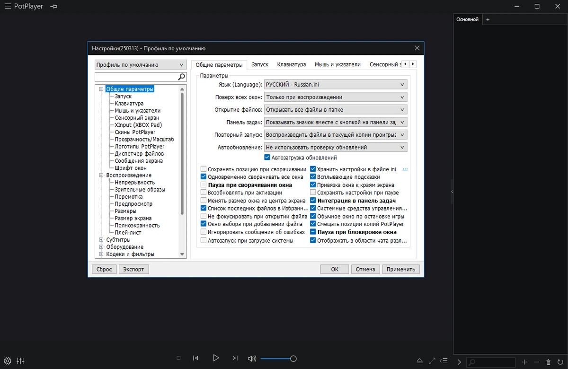Switch to the Мышь и указатели tab

(x=338, y=64)
